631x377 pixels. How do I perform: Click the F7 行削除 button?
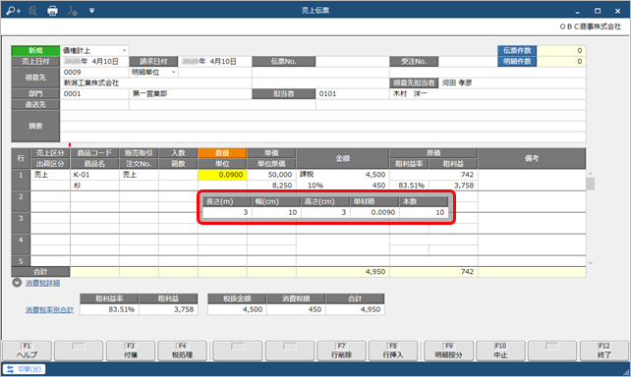pyautogui.click(x=341, y=350)
